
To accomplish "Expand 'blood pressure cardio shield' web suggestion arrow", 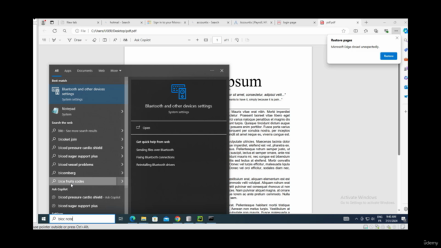I will [122, 147].
